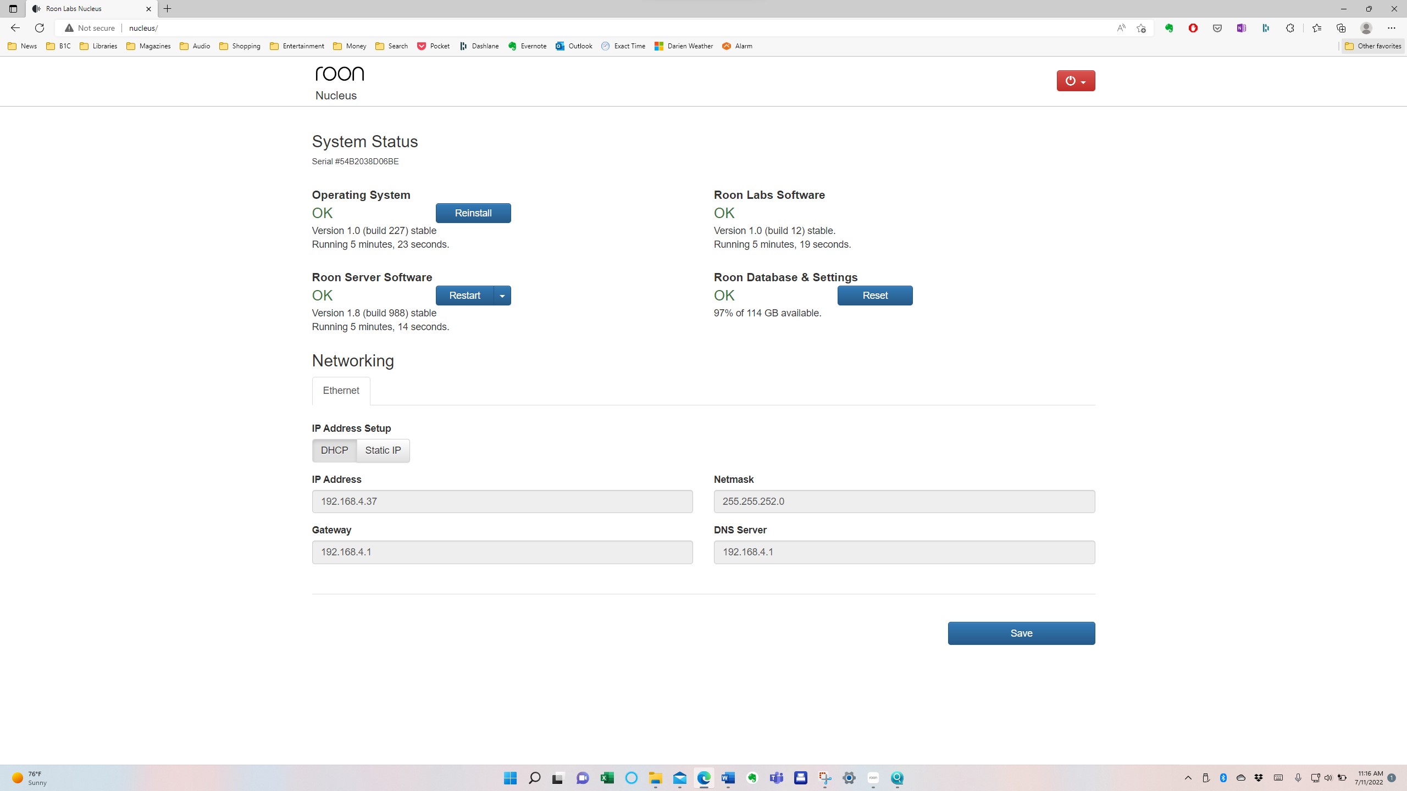The image size is (1407, 791).
Task: Open the Collections icon
Action: (1341, 28)
